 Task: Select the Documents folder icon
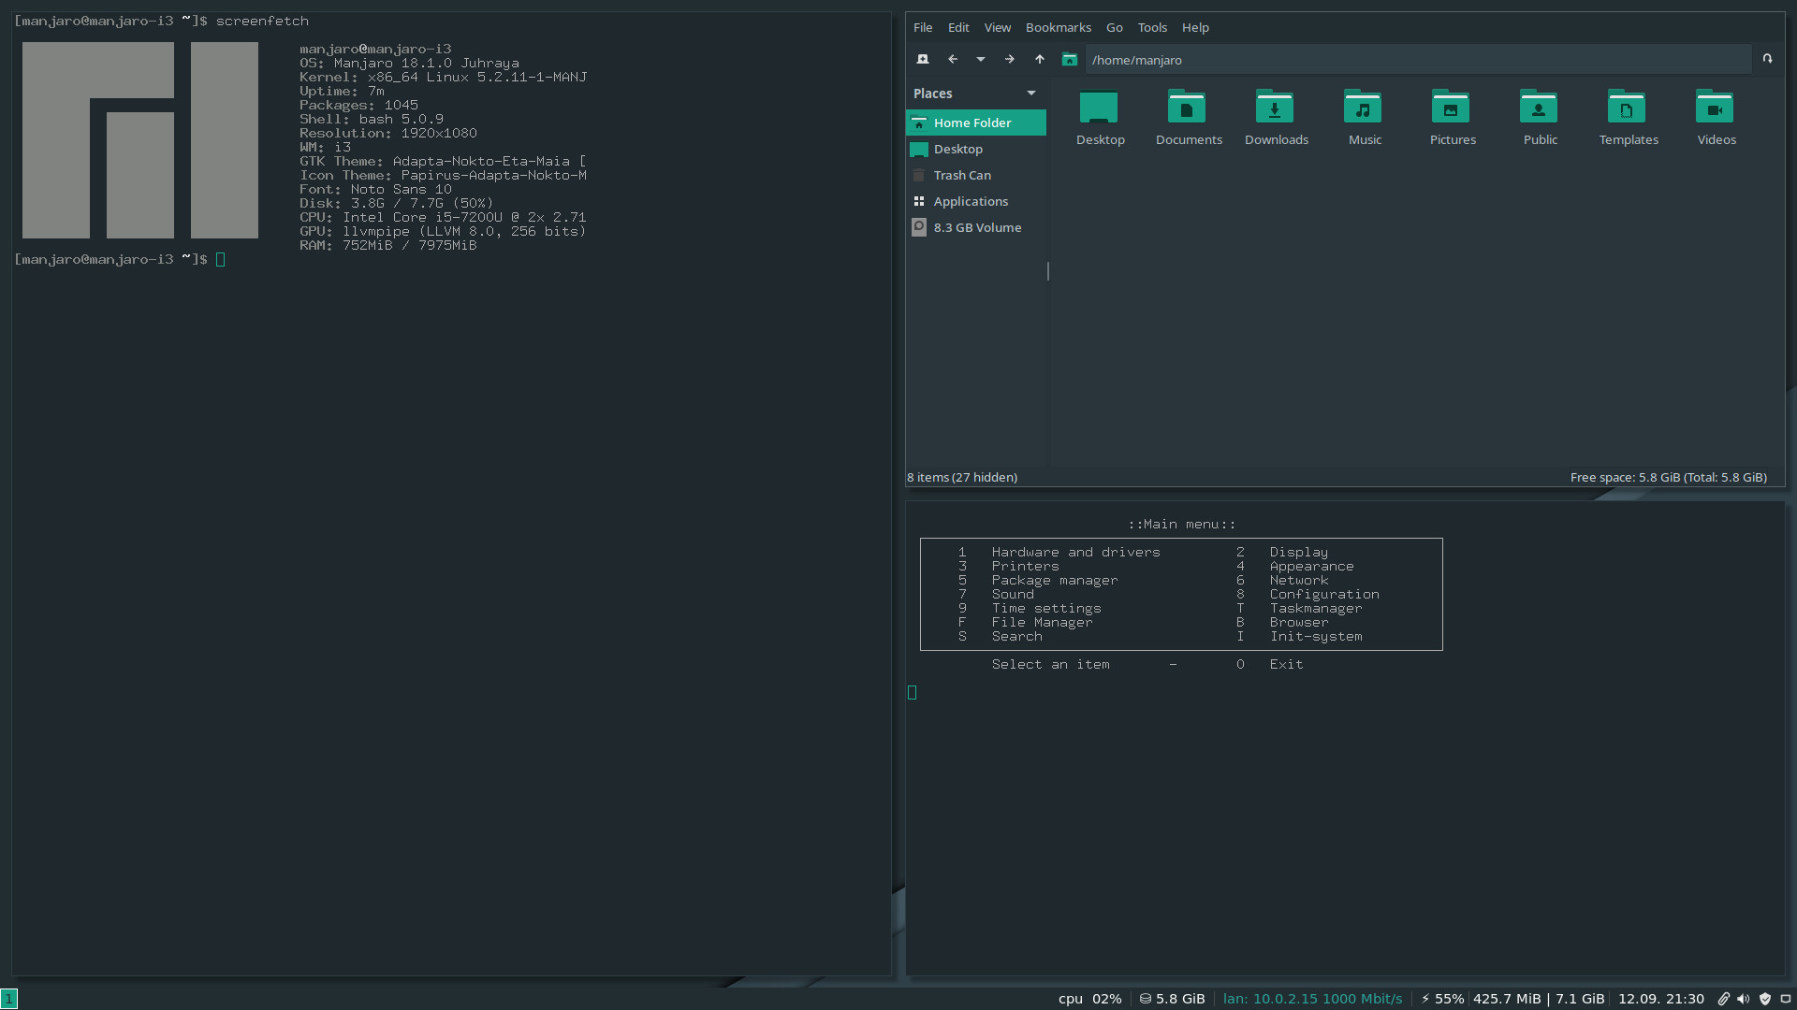click(1188, 118)
